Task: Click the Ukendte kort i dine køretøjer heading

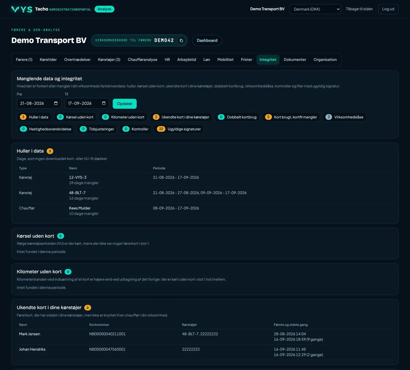Action: pyautogui.click(x=49, y=307)
